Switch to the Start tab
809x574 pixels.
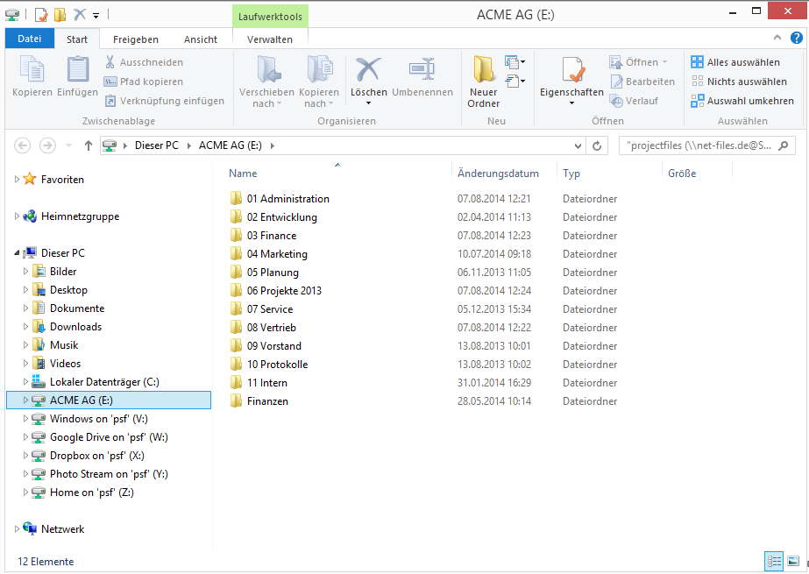pos(77,39)
